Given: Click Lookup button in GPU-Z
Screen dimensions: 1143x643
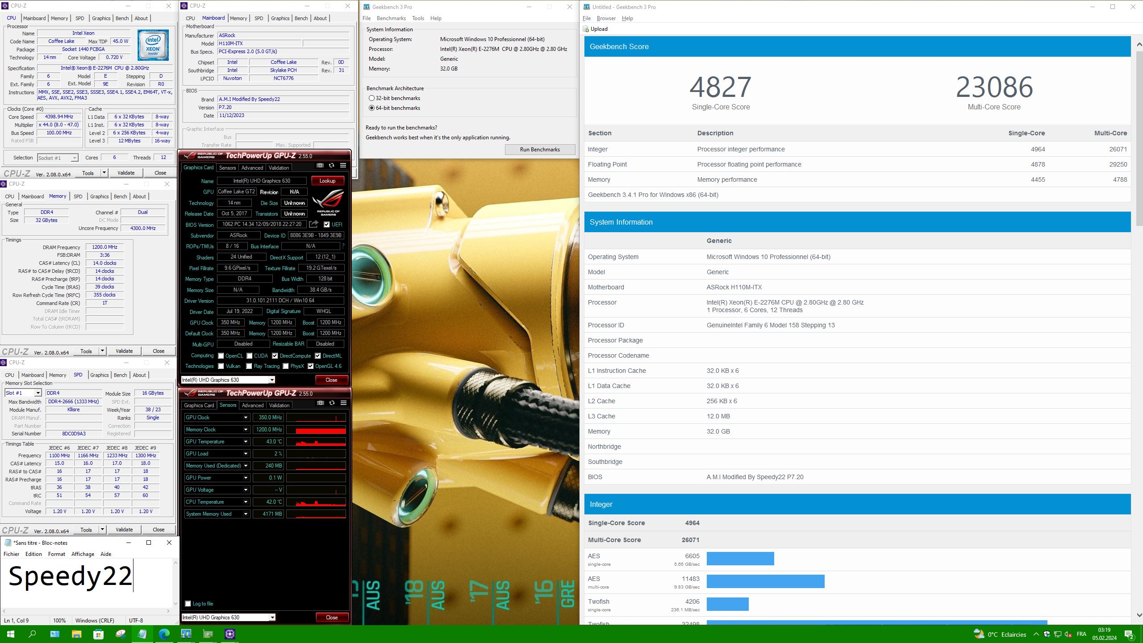Looking at the screenshot, I should (x=327, y=181).
